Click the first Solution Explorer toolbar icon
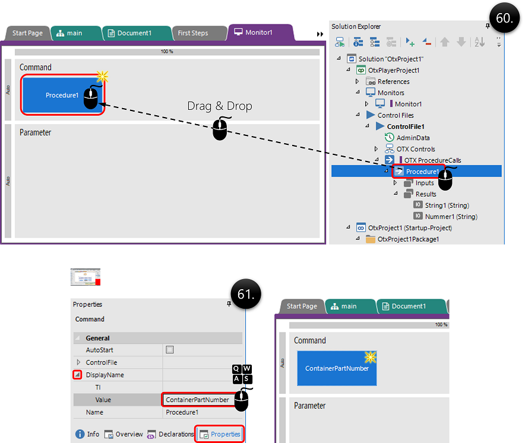This screenshot has height=443, width=525. point(340,42)
